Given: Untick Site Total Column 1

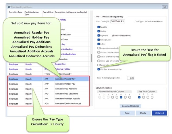Looking at the screenshot, I should coord(139,97).
